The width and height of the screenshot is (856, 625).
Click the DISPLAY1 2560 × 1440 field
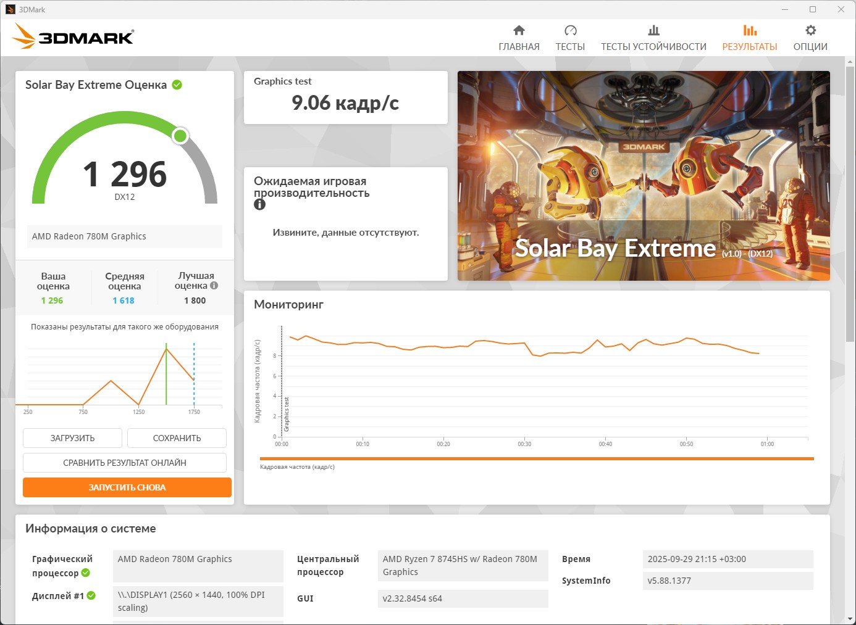point(198,602)
